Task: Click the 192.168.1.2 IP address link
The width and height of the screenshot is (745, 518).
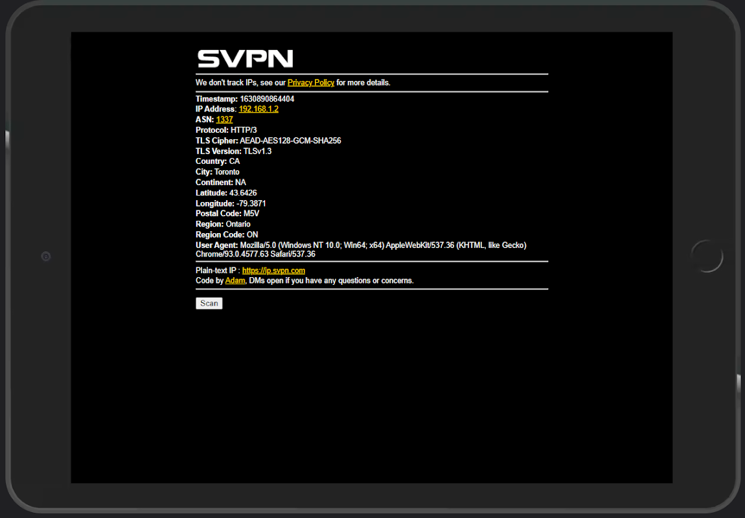Action: click(x=258, y=109)
